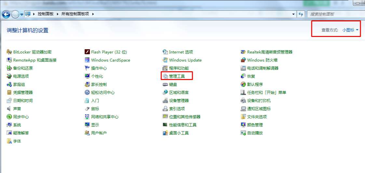Open 位置和其他传感器 link
365x173 pixels.
[185, 117]
